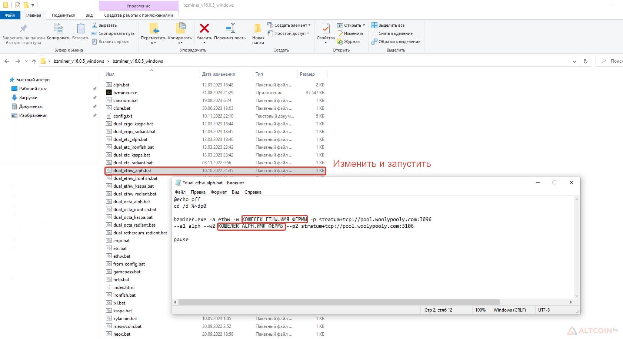Open Notepad's Формат menu
623x339 pixels.
[x=219, y=192]
